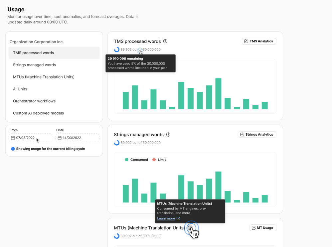
Task: Toggle Consumed series in chart legend
Action: point(136,160)
